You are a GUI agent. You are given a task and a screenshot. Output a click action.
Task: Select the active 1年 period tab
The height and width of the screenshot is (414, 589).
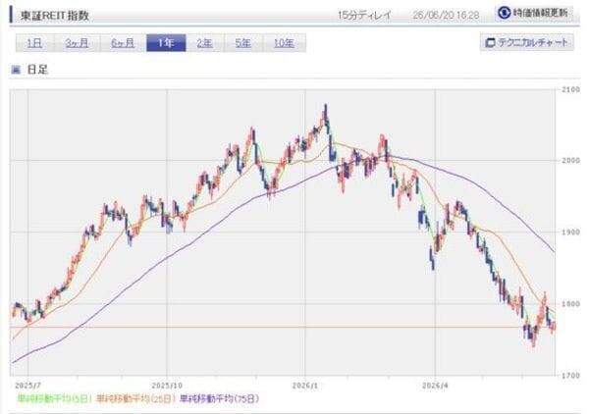(x=166, y=43)
